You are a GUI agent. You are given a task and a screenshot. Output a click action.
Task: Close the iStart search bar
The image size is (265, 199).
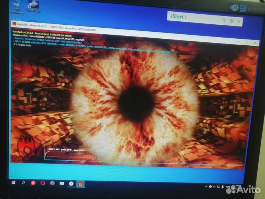(239, 22)
